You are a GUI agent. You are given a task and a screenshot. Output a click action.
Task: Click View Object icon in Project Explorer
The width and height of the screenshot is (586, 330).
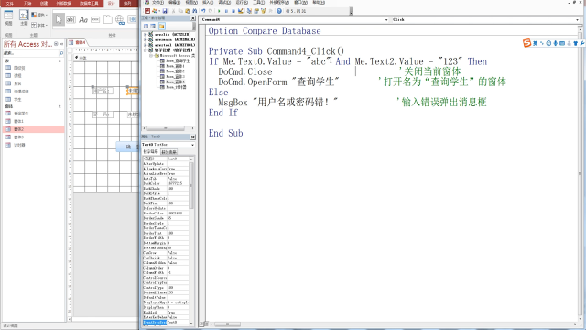(x=153, y=26)
